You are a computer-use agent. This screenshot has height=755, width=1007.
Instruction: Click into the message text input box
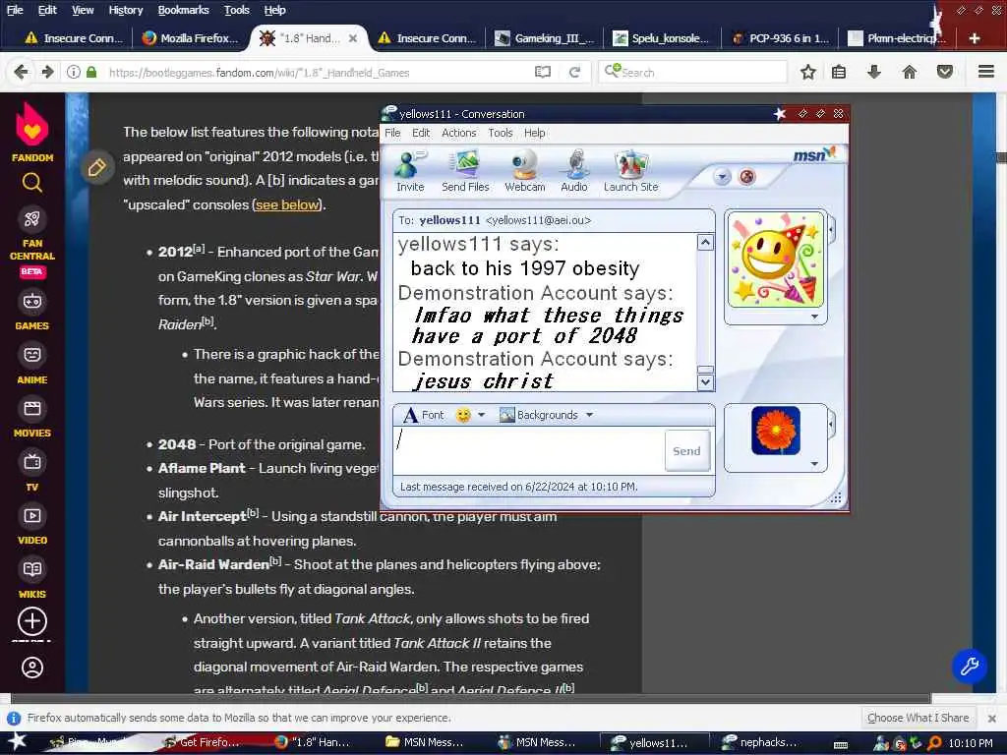click(529, 450)
